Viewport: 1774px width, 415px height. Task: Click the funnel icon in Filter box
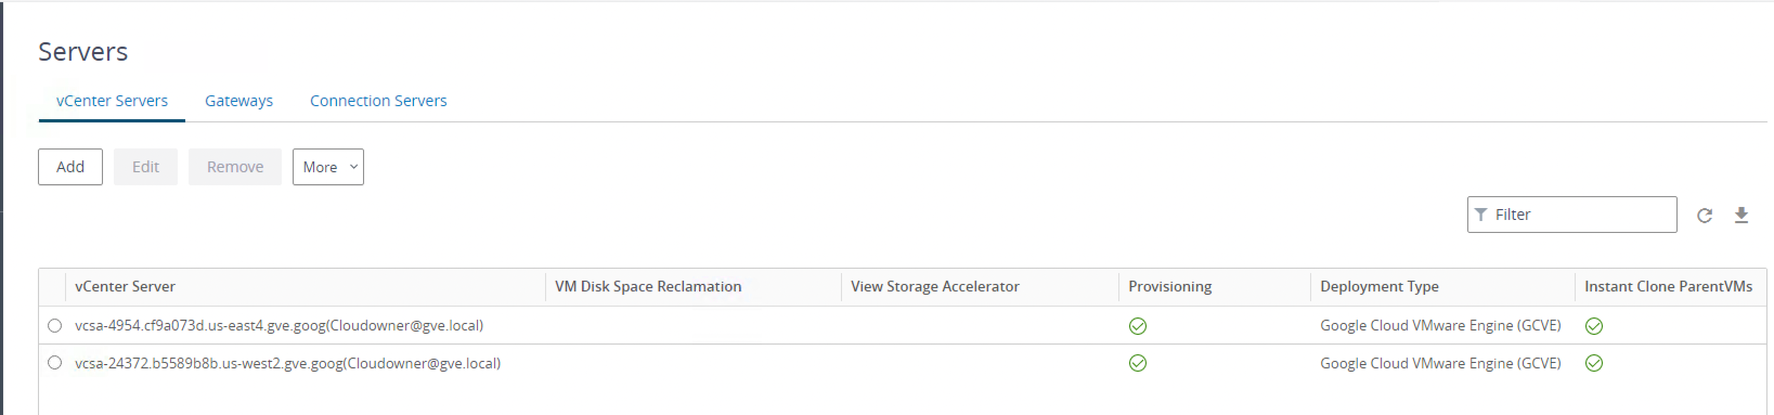(1481, 215)
